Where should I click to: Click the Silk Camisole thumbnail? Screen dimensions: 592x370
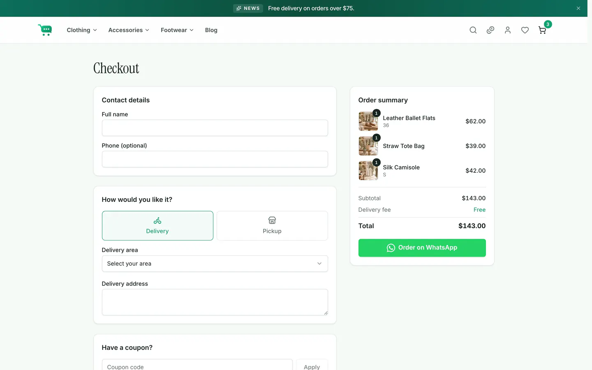point(368,171)
